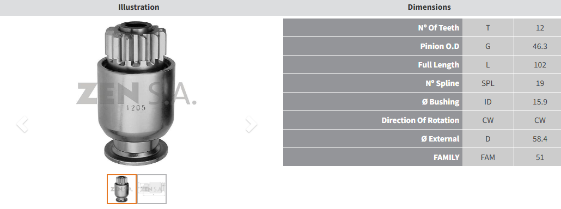Click the FAMILY row label

447,157
